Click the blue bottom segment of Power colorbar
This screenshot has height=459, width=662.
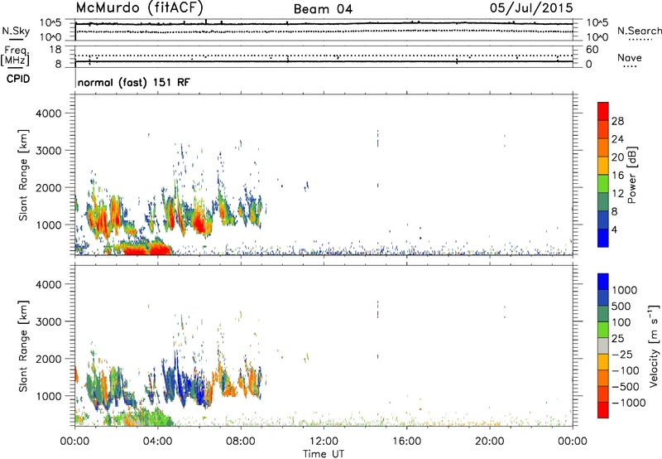click(x=603, y=238)
